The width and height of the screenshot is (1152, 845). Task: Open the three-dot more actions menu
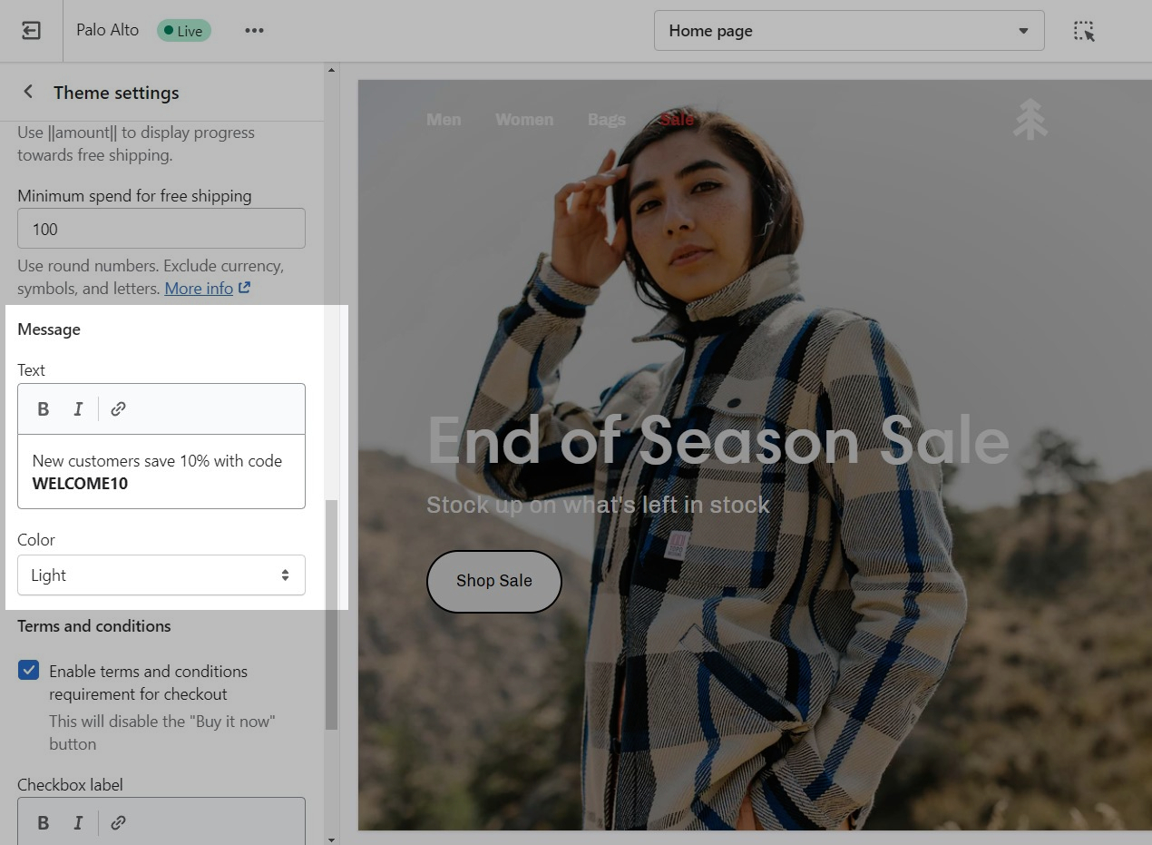(x=254, y=31)
